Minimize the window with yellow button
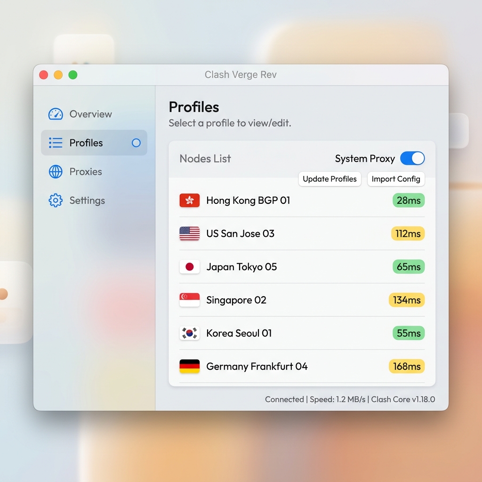Screen dimensions: 482x482 point(58,75)
